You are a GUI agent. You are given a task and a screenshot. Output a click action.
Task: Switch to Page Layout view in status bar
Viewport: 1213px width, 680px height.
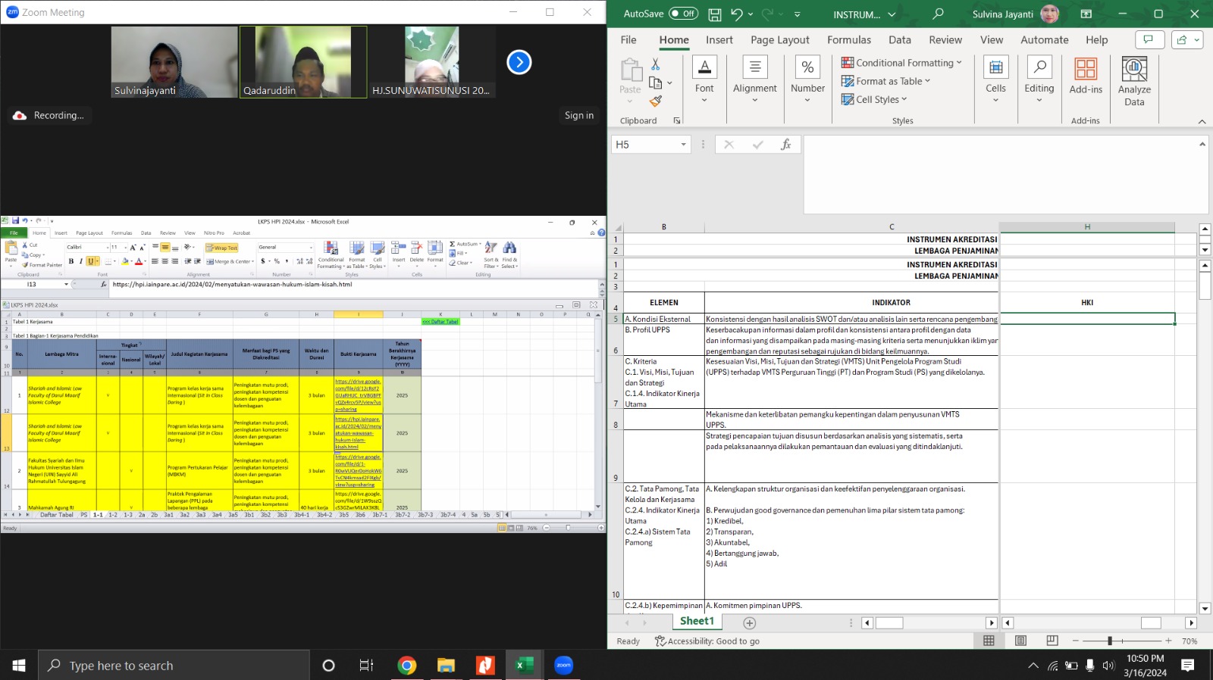point(1020,641)
